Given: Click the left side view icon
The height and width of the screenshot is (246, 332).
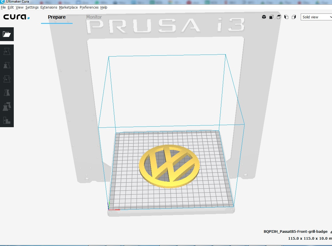Looking at the screenshot, I should 286,17.
